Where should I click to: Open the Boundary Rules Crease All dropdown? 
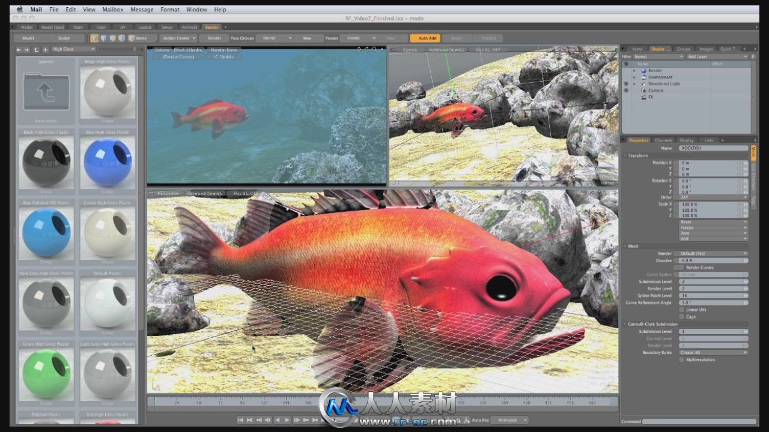714,353
